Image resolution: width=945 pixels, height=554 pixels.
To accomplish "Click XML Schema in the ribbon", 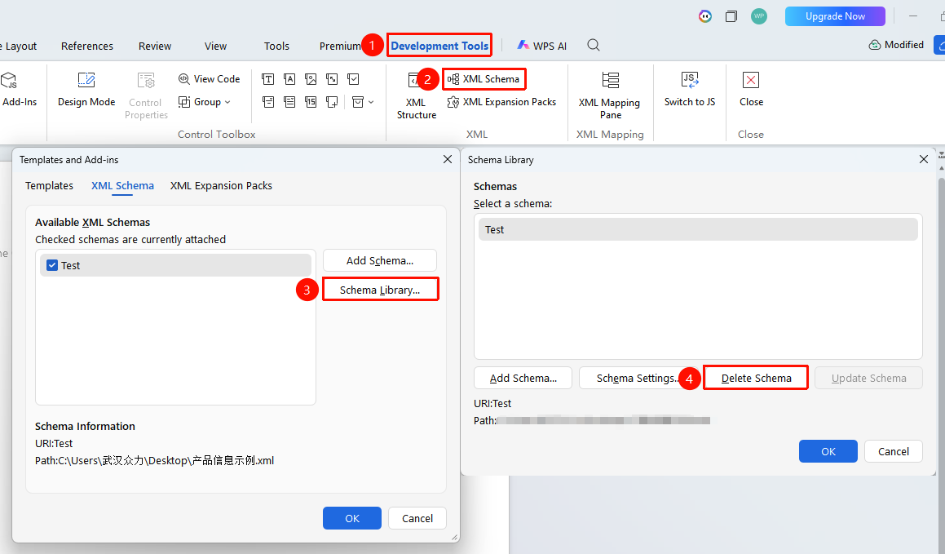I will point(484,79).
